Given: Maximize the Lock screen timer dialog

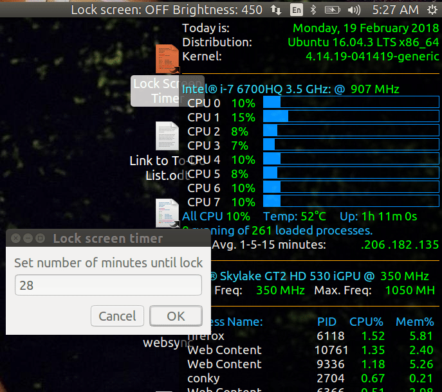Looking at the screenshot, I should [x=41, y=238].
